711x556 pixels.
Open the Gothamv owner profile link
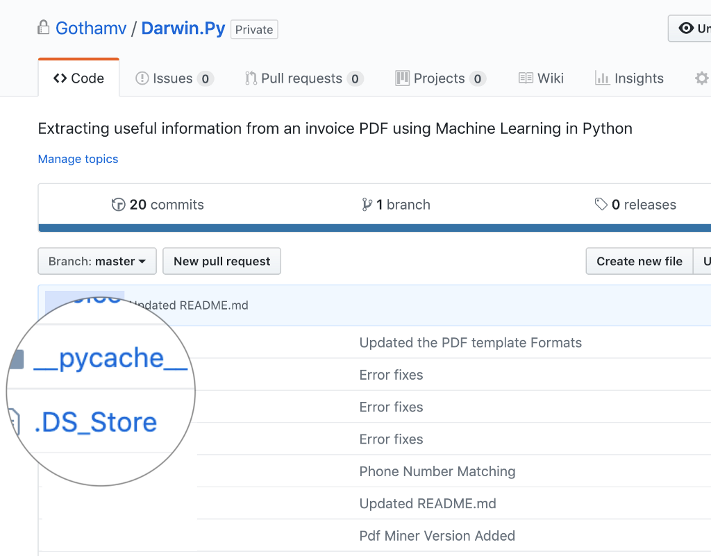pos(91,28)
